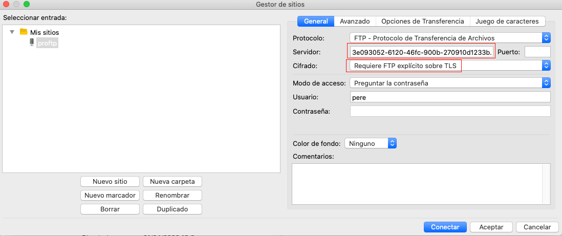Click the Borrar button
This screenshot has width=562, height=236.
(x=110, y=209)
